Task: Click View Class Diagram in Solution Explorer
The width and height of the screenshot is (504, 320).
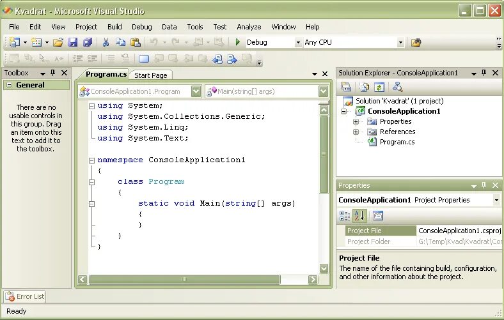Action: 398,87
